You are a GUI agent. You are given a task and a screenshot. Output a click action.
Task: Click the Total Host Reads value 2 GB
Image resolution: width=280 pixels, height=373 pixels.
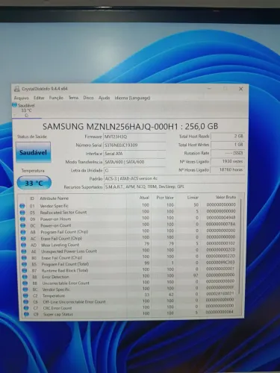point(228,137)
